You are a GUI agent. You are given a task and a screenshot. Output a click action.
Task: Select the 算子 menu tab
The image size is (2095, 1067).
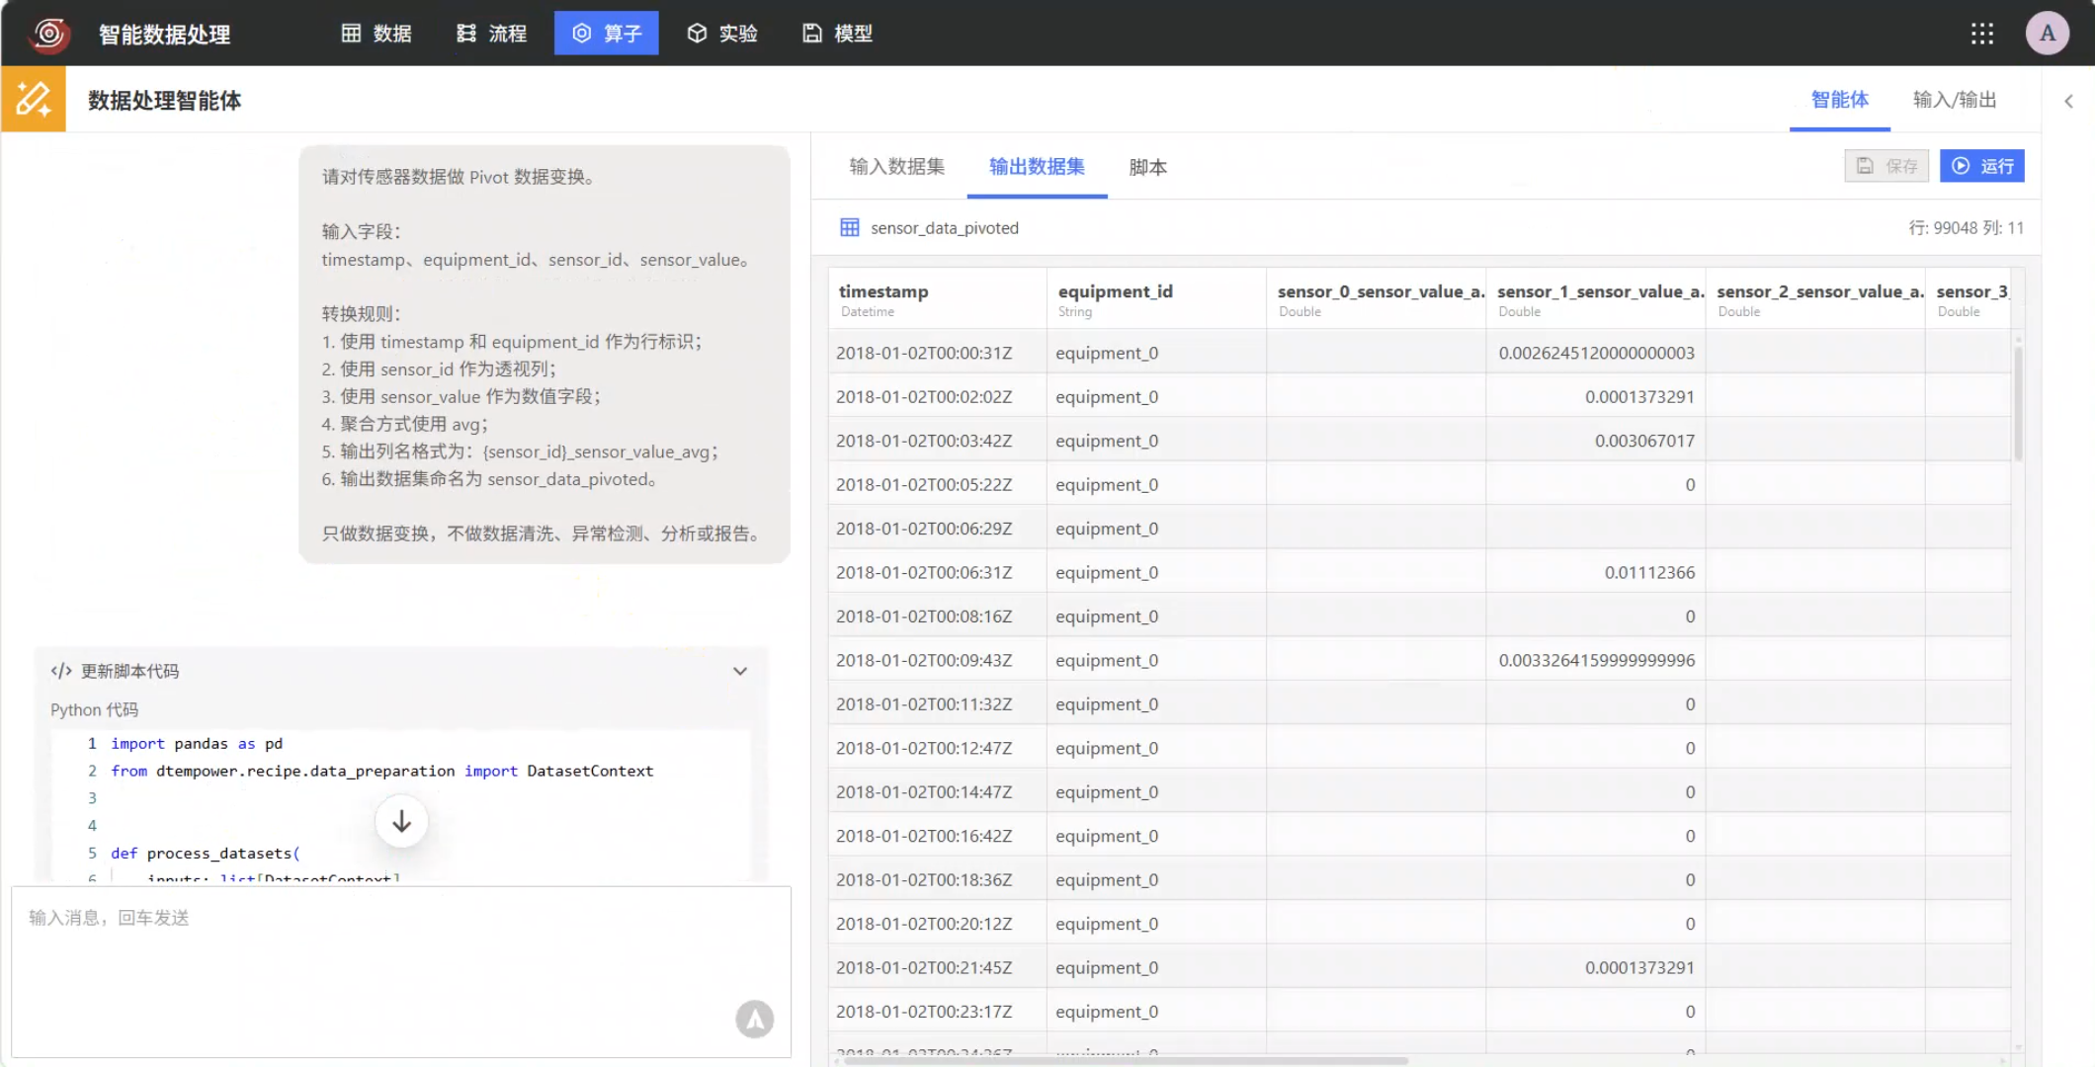pos(607,34)
